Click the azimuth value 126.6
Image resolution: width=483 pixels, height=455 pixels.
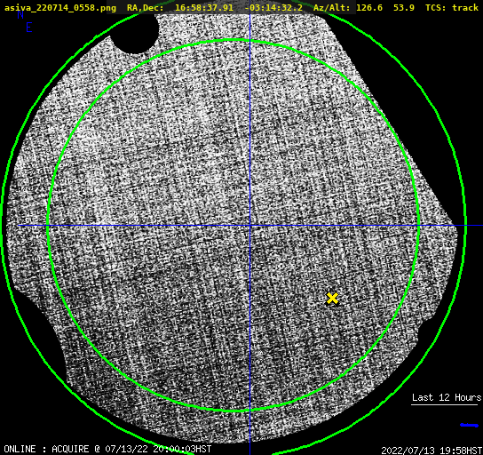(369, 8)
